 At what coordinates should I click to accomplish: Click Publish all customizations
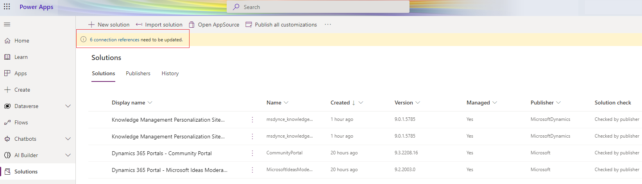coord(281,25)
